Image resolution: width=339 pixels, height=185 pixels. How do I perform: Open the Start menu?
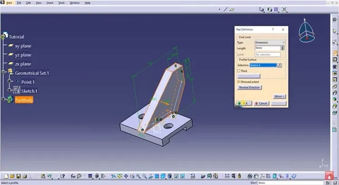[9, 3]
